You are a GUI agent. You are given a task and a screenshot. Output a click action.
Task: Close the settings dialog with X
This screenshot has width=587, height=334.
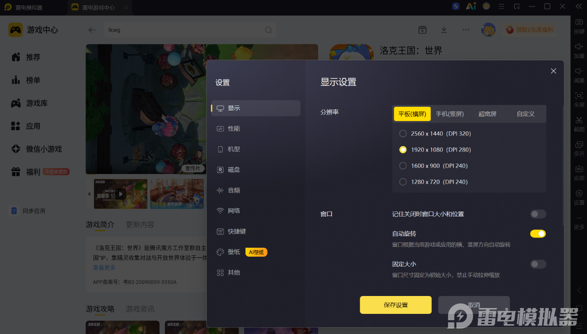[553, 71]
